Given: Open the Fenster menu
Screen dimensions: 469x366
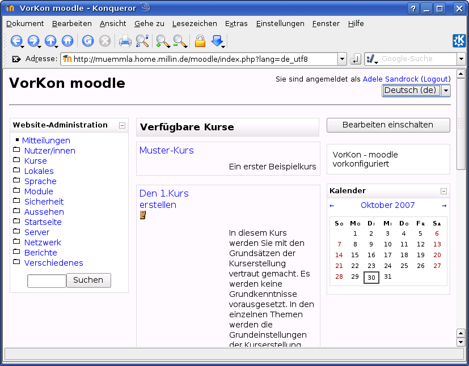Looking at the screenshot, I should click(326, 24).
